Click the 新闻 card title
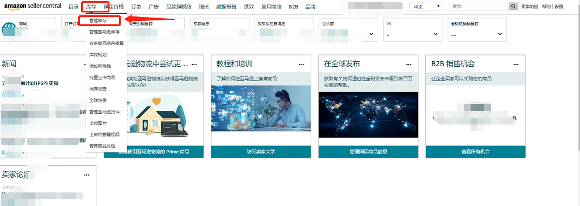Image resolution: width=580 pixels, height=206 pixels. point(9,64)
